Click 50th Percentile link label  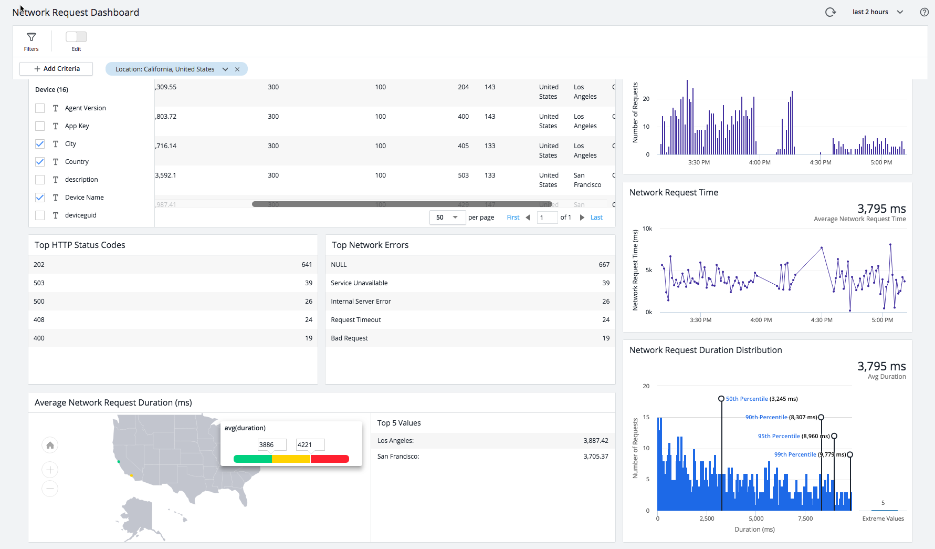click(x=747, y=399)
